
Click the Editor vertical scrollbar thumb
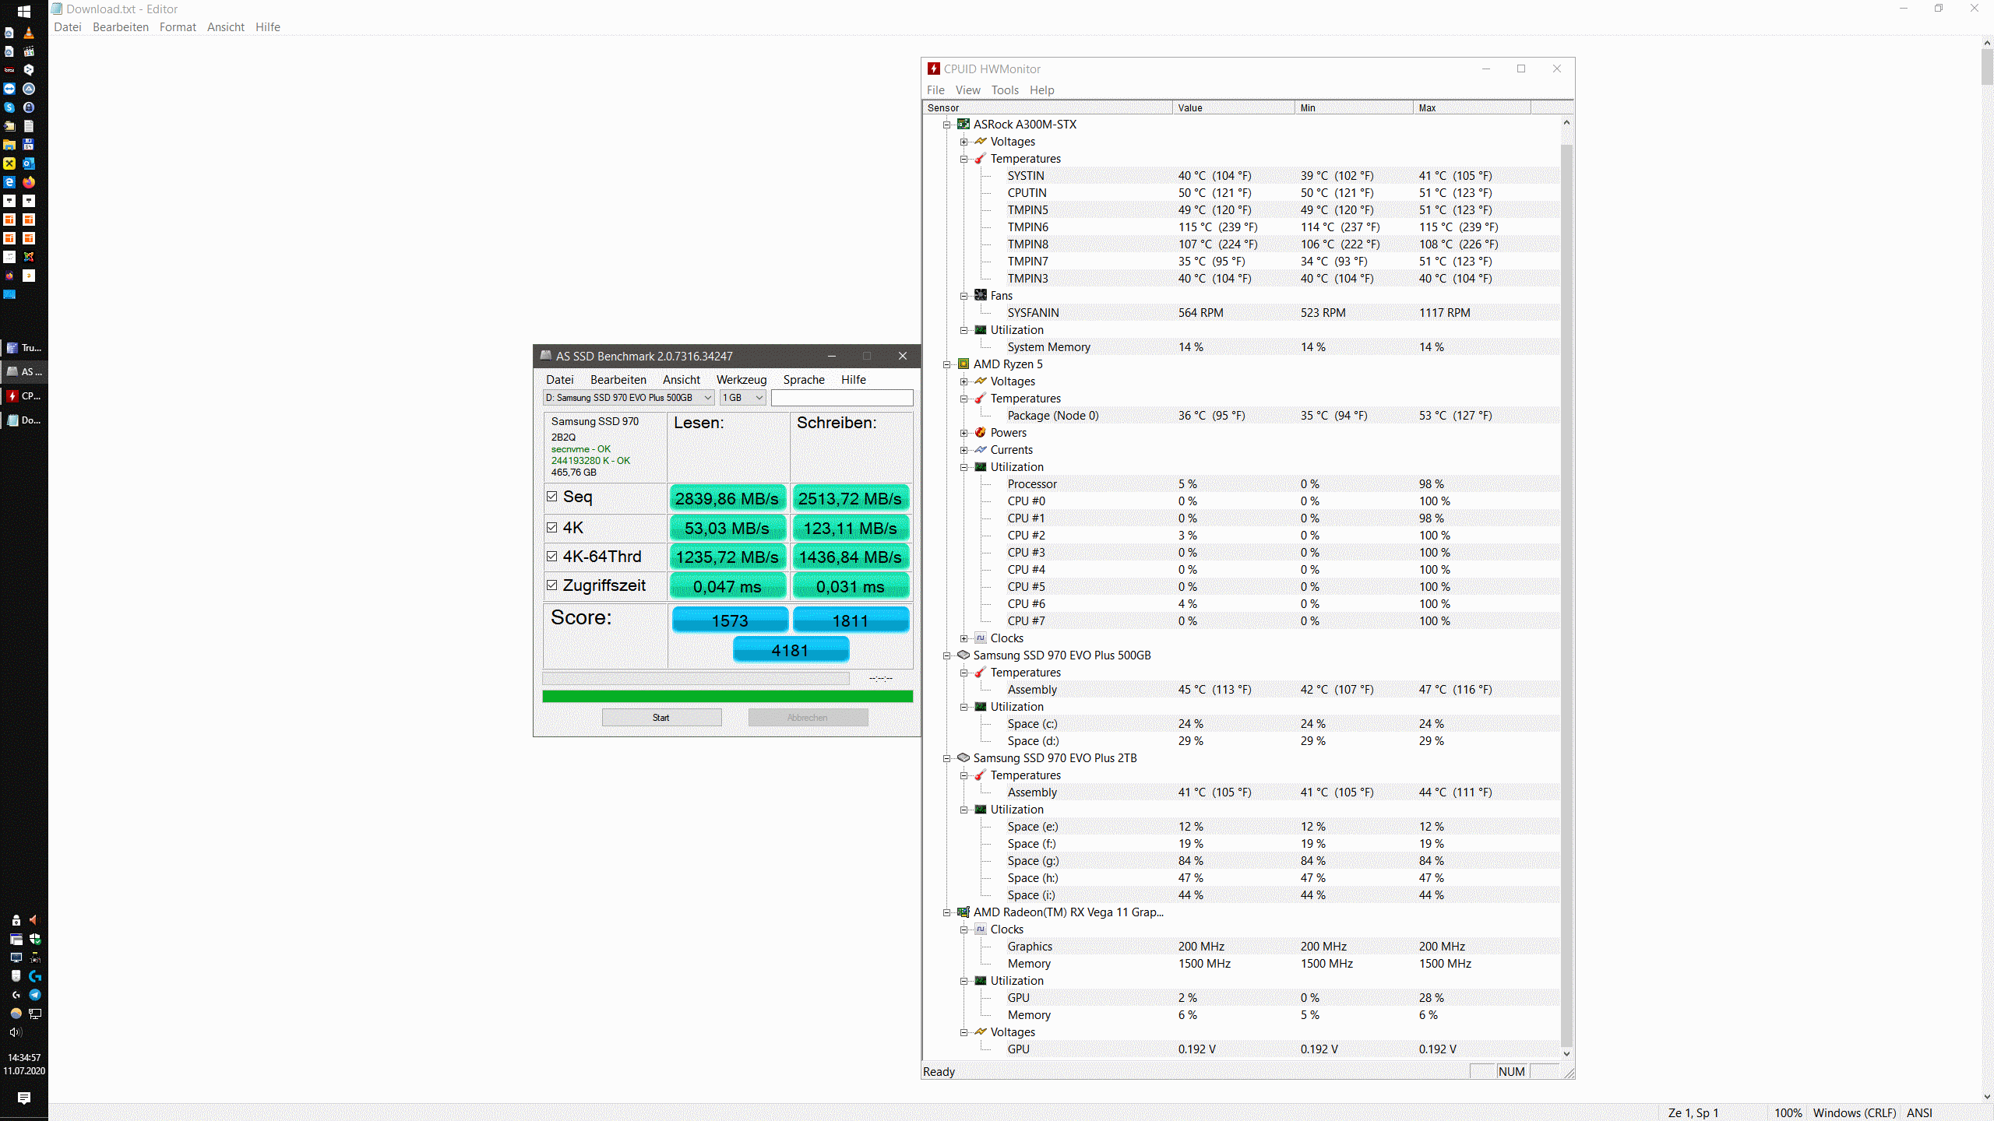(x=1987, y=68)
